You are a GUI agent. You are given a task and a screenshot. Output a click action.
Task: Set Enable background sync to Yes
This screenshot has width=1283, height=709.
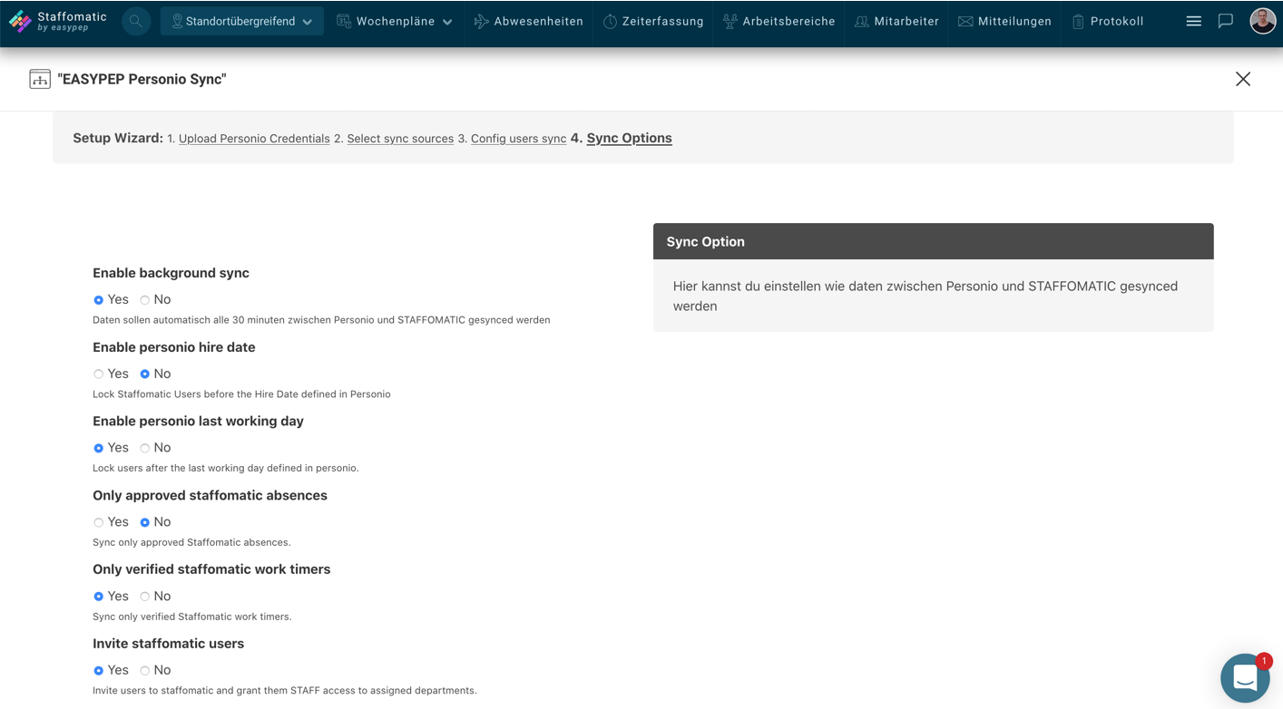[99, 300]
